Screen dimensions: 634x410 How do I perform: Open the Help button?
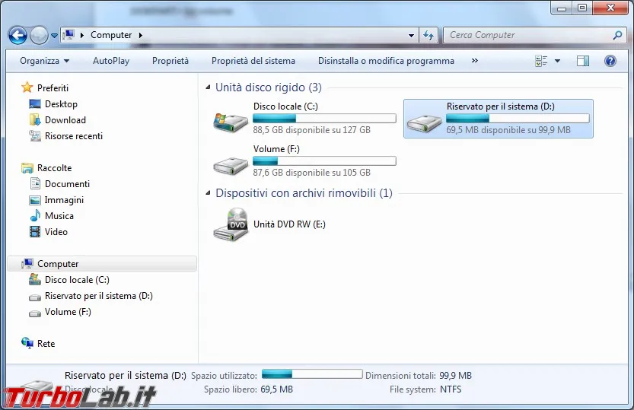(x=610, y=61)
